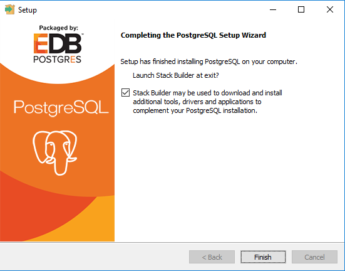Click the Setup has finished installing message
Viewport: 345px width, 271px height.
pyautogui.click(x=209, y=61)
